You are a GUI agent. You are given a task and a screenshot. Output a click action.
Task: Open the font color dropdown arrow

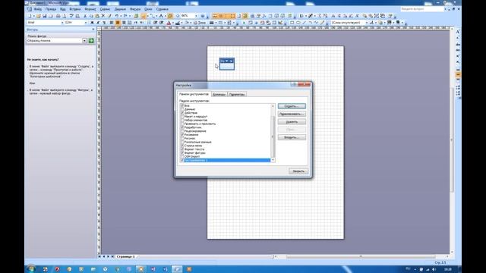172,23
